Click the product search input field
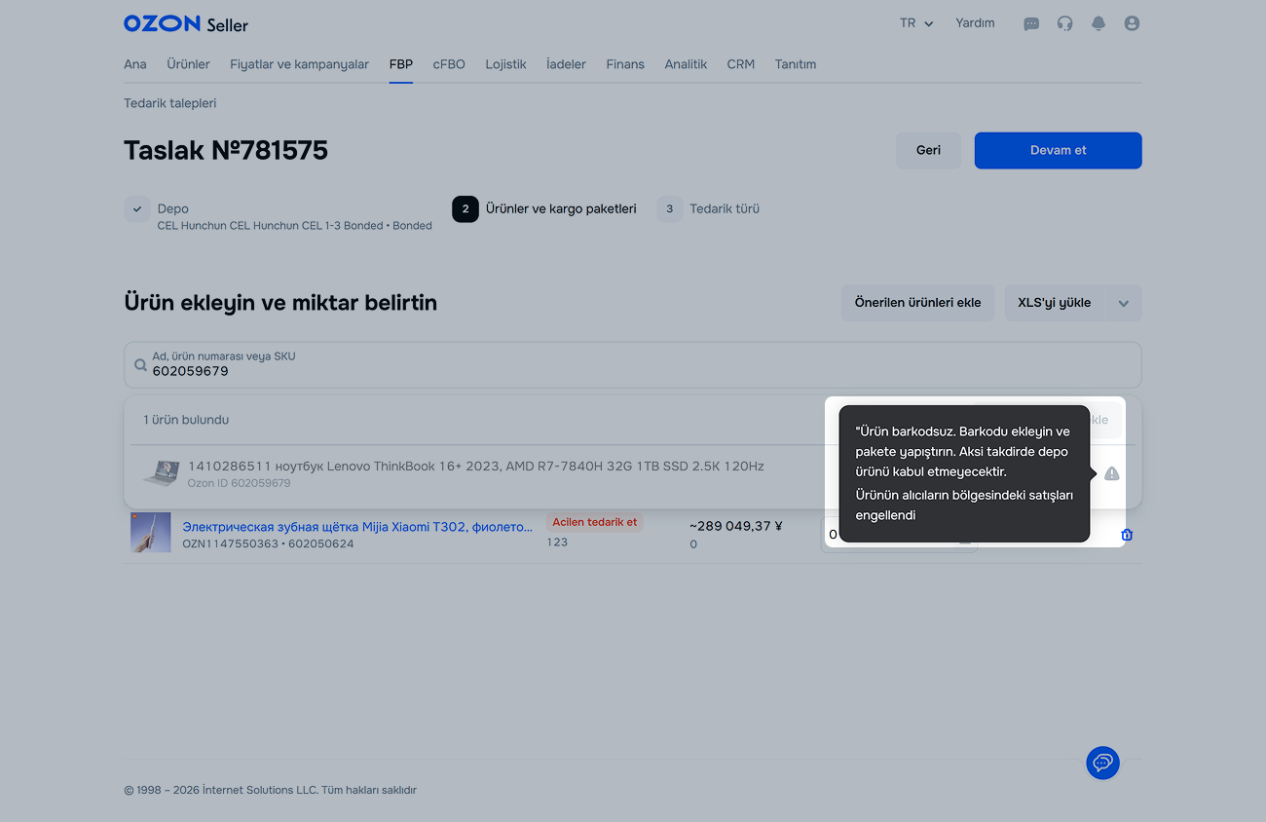Image resolution: width=1266 pixels, height=822 pixels. 633,365
